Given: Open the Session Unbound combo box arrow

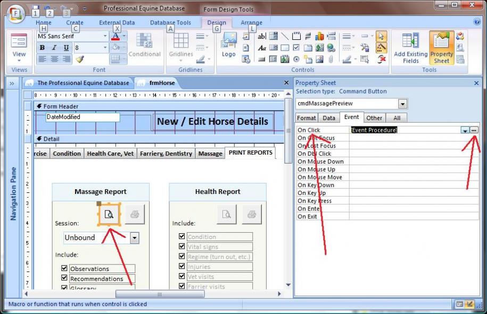Looking at the screenshot, I should (x=135, y=238).
